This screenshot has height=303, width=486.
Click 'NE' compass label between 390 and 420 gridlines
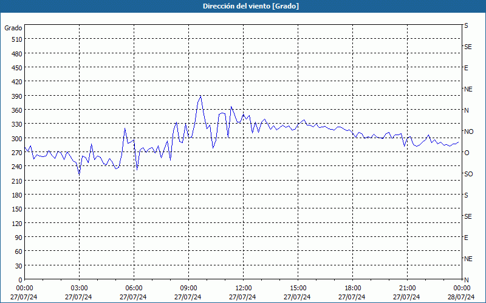tap(468, 89)
